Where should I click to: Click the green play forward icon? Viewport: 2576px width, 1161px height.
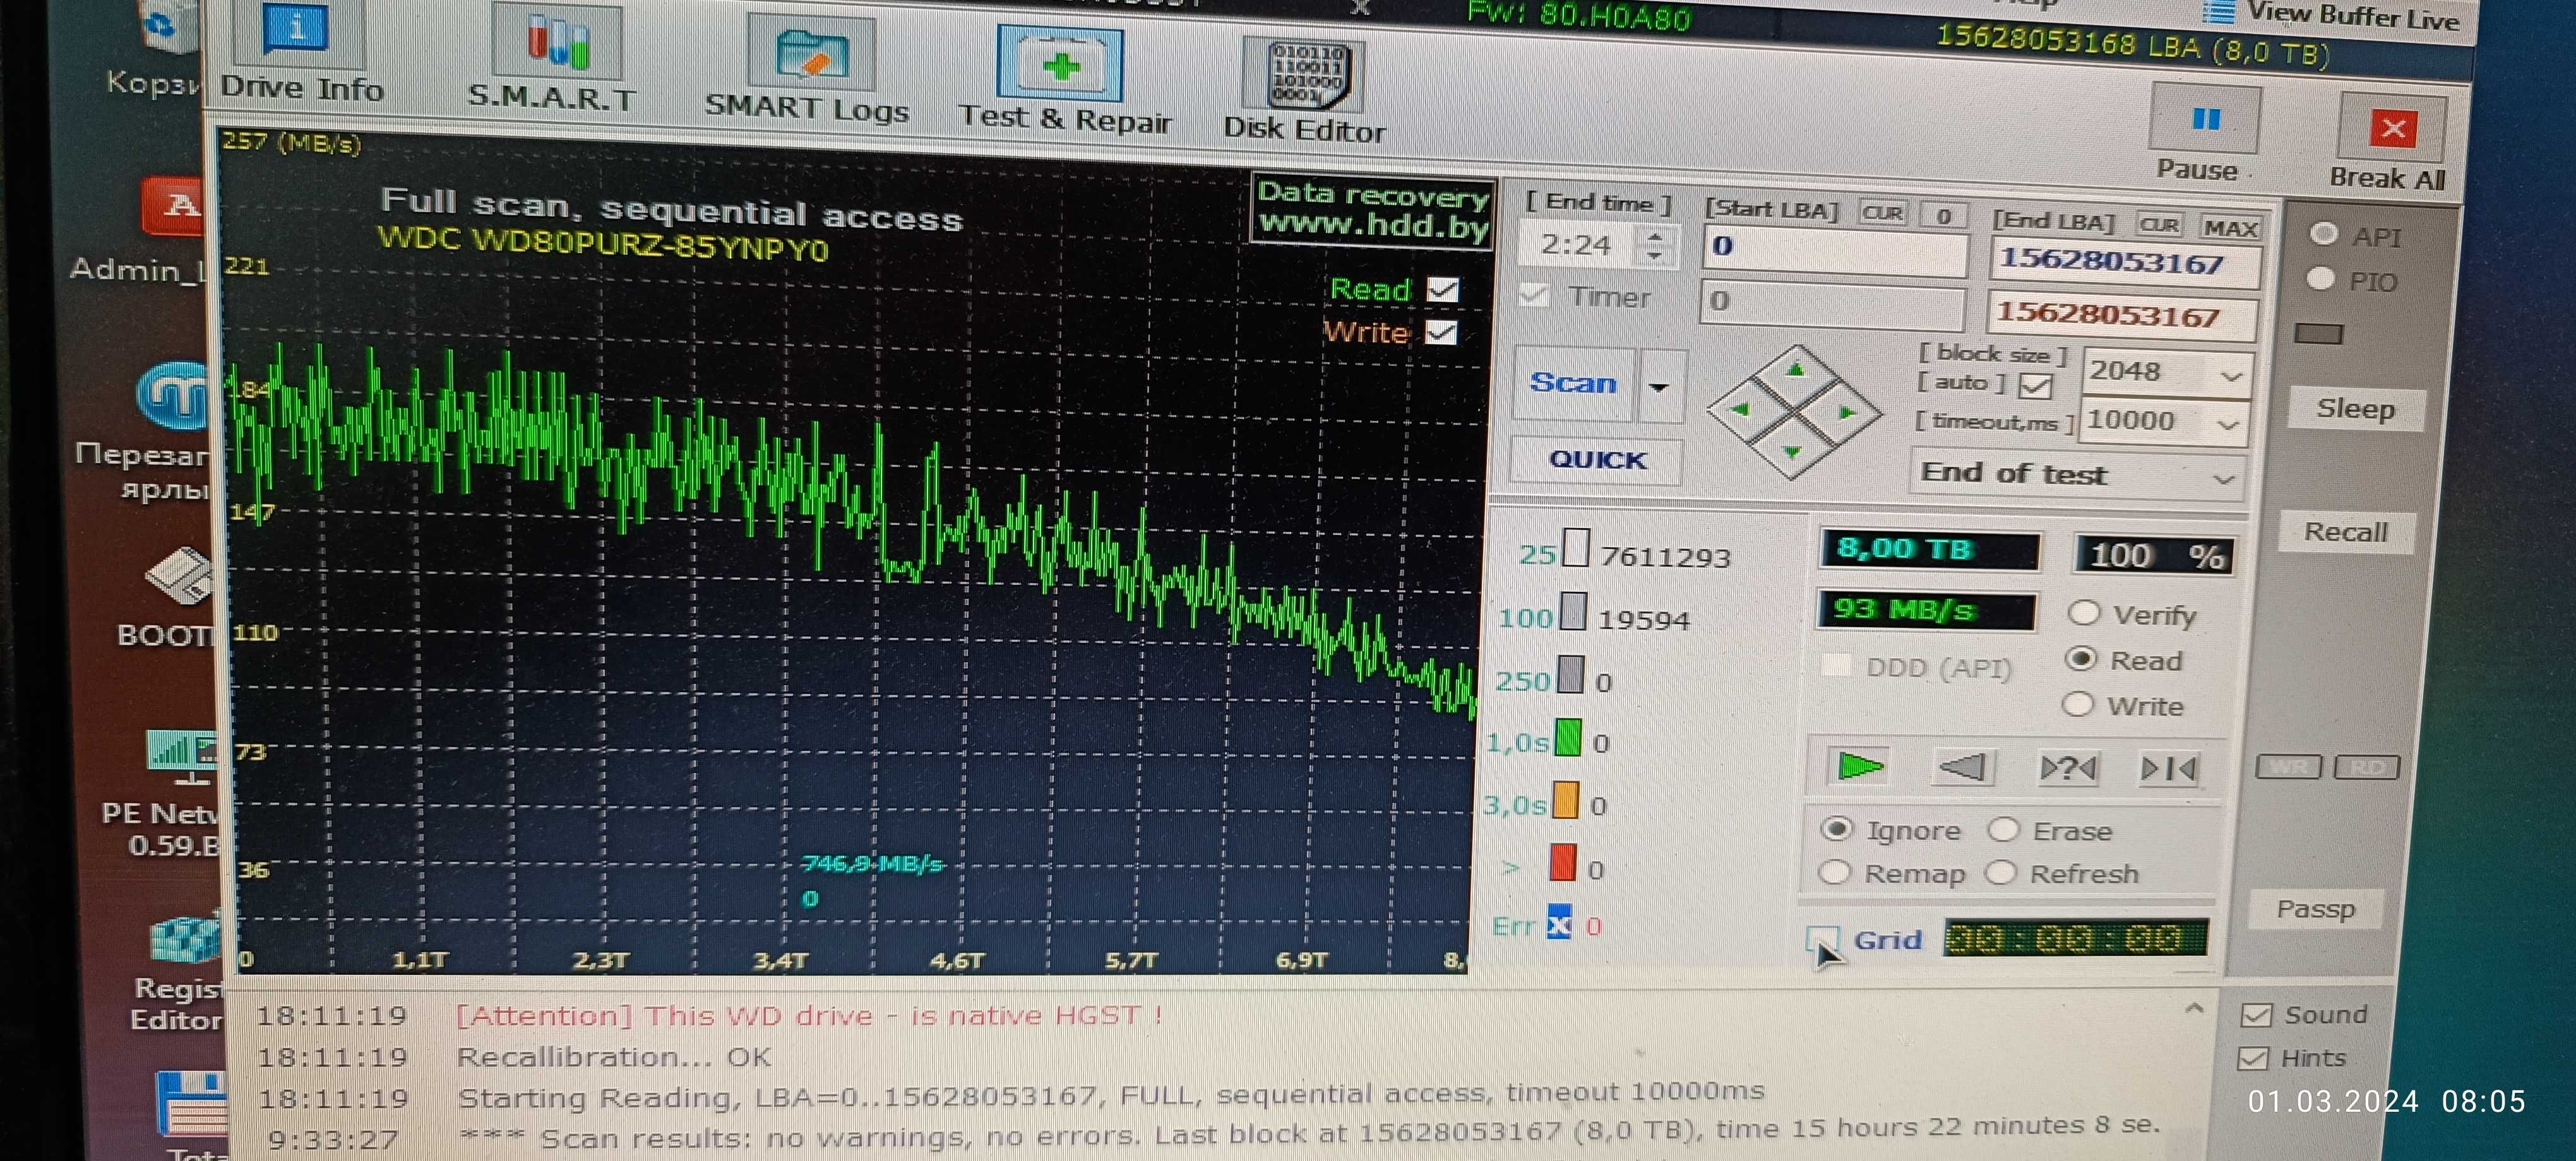(1859, 767)
